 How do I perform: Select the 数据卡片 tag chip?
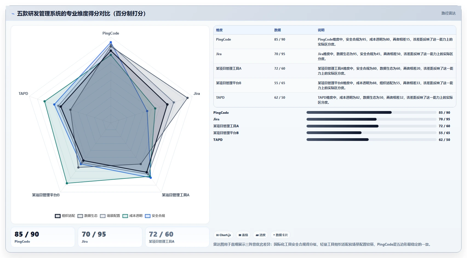tap(280, 235)
